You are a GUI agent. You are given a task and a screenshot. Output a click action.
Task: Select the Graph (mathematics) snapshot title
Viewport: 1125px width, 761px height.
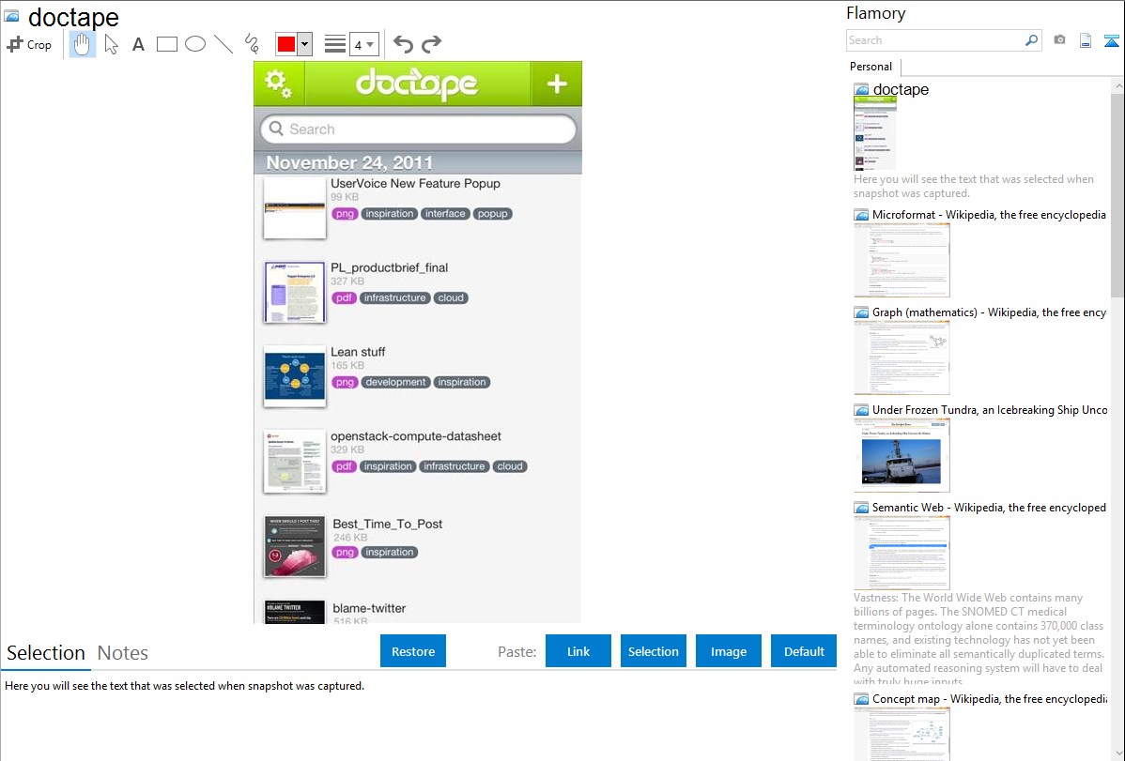point(989,312)
